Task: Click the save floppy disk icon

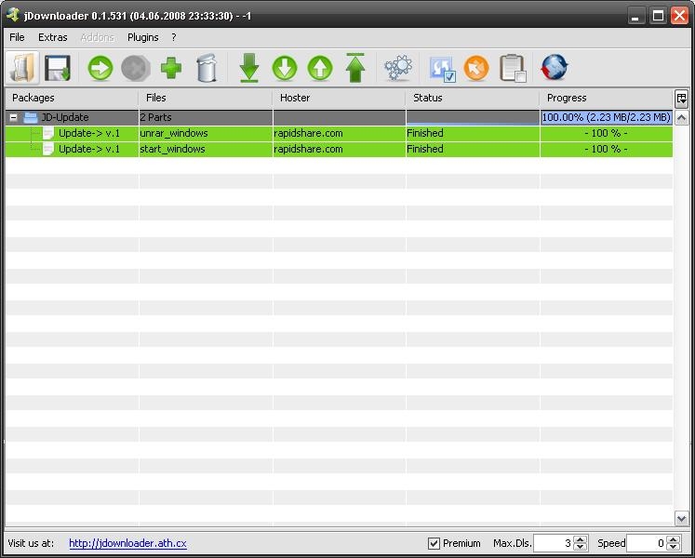Action: tap(58, 68)
